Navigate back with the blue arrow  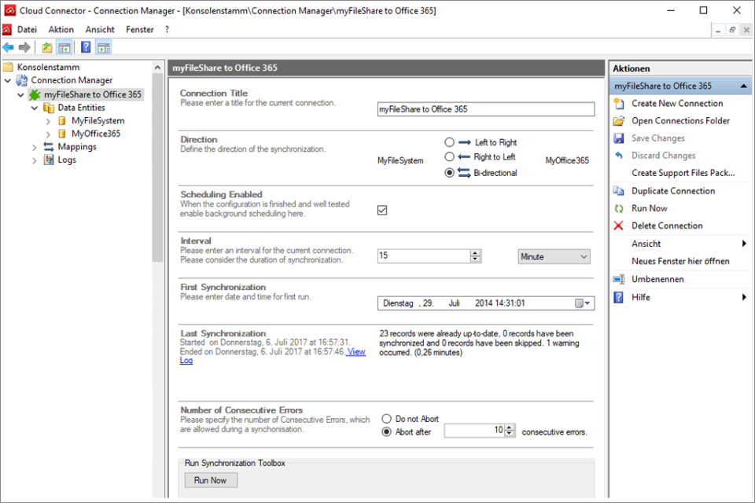[8, 47]
